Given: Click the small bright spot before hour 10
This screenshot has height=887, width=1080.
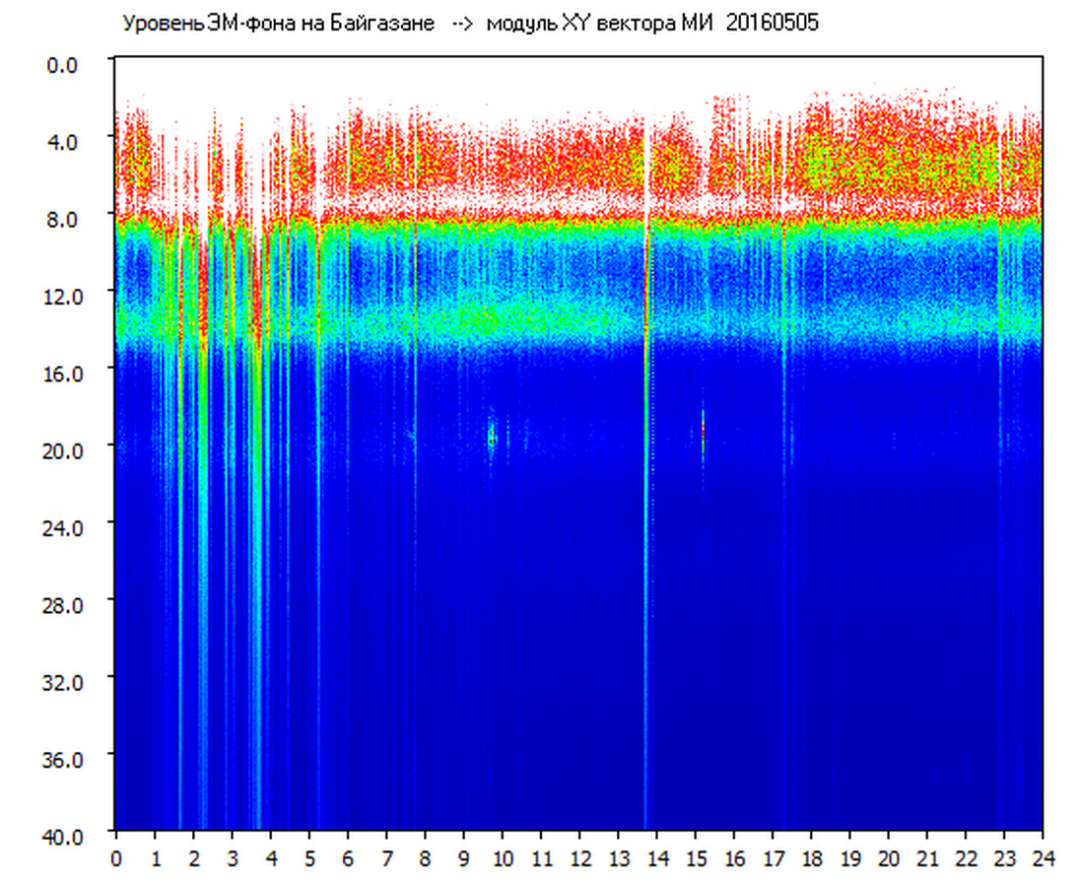Looking at the screenshot, I should click(x=491, y=433).
